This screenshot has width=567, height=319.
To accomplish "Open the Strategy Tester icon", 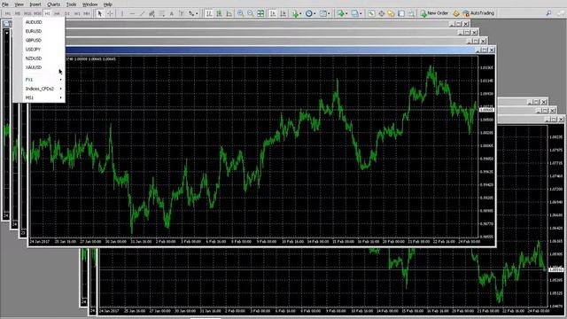I will coord(411,13).
